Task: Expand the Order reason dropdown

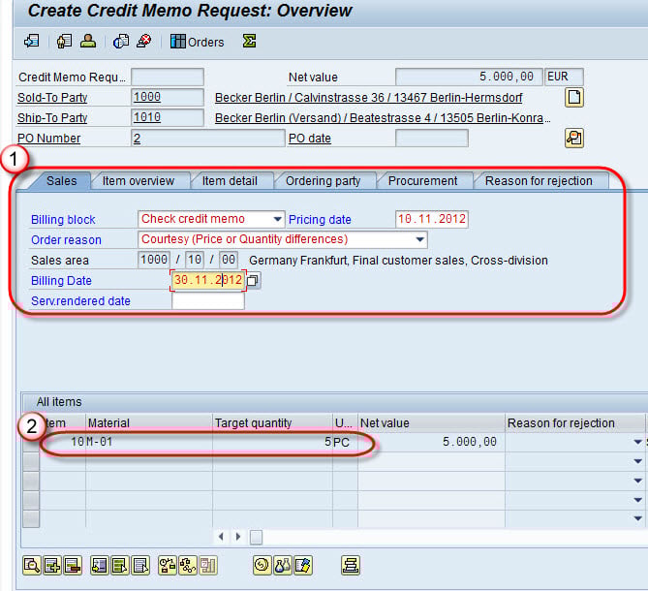Action: 419,239
